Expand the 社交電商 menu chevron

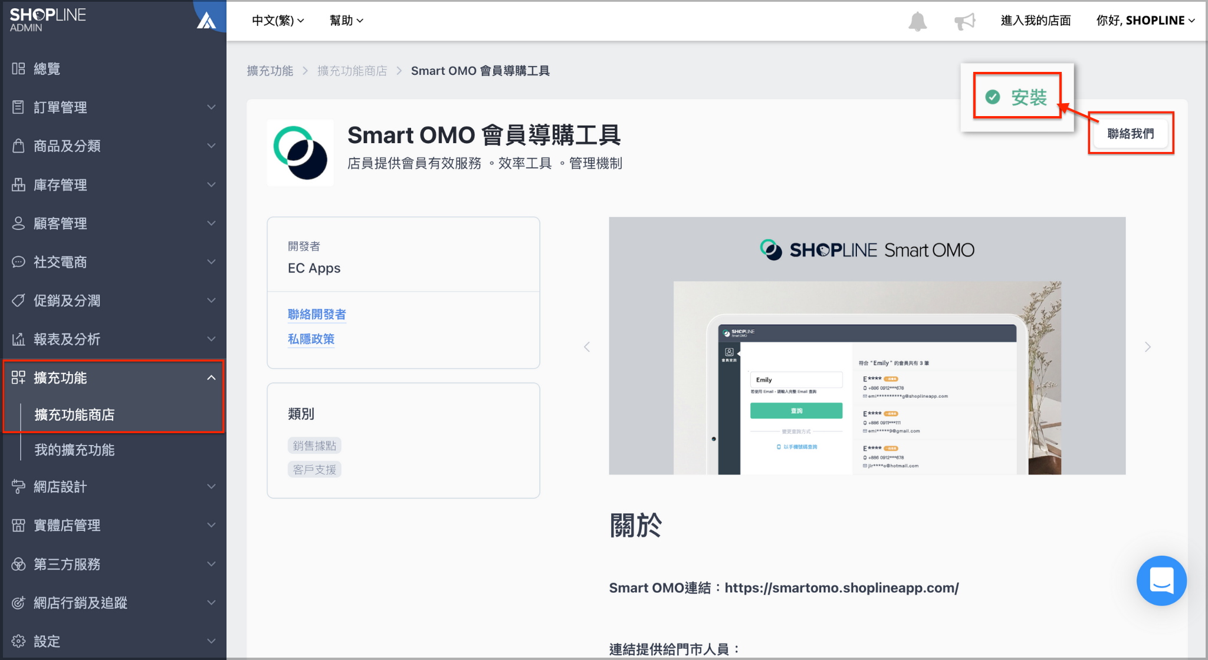(211, 262)
